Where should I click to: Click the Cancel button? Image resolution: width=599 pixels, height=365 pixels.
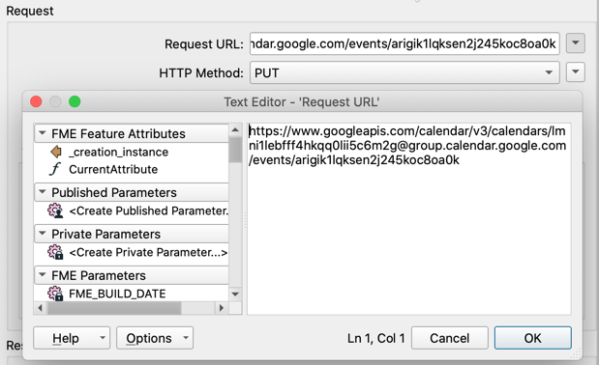click(450, 338)
